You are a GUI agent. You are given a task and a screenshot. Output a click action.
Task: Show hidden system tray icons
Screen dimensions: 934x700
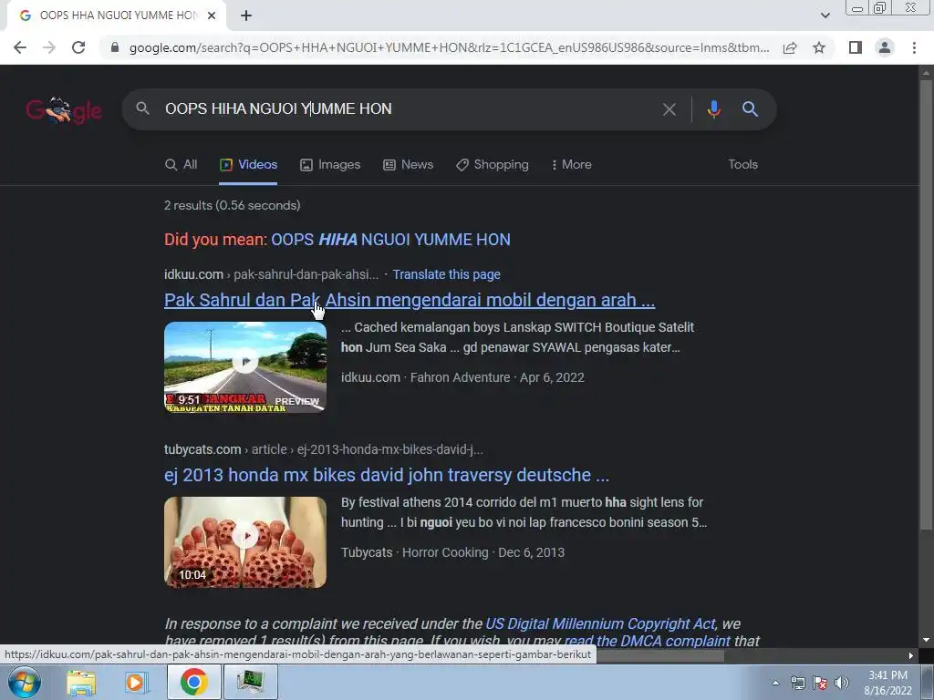coord(775,683)
